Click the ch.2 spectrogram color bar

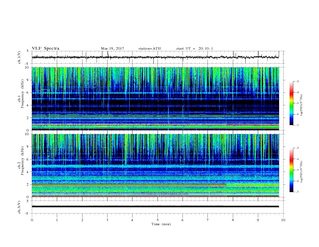292,170
